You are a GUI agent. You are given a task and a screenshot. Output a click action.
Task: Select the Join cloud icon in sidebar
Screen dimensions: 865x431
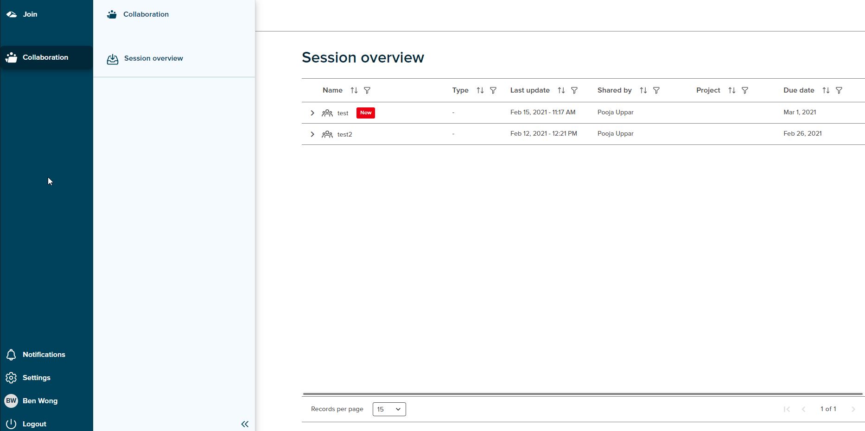click(x=11, y=14)
